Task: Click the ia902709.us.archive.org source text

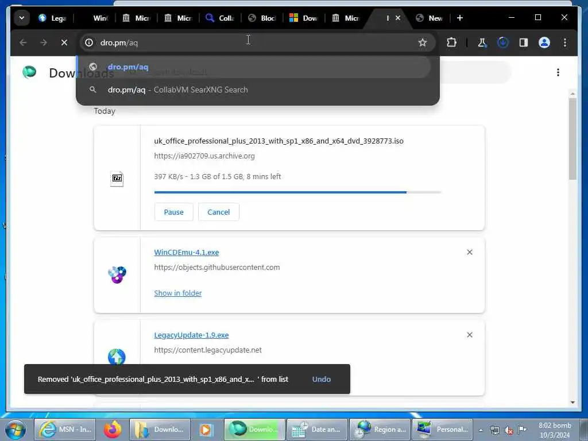Action: [x=204, y=156]
